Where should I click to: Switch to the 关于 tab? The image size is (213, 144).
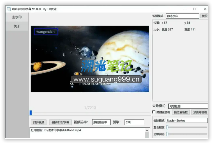point(17,26)
